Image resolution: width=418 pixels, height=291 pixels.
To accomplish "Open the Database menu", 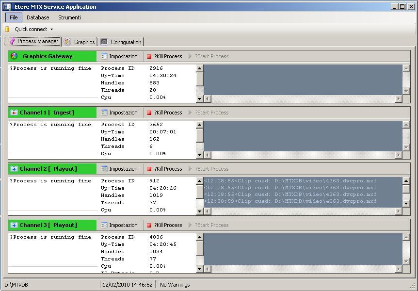I will click(38, 17).
